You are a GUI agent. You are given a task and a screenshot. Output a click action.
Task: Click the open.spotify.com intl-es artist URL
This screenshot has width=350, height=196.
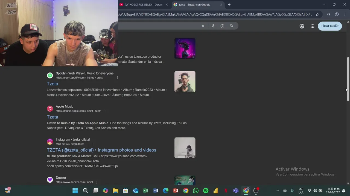pos(79,78)
